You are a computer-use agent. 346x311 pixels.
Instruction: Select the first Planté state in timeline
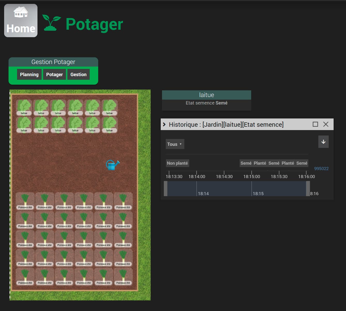tap(260, 163)
